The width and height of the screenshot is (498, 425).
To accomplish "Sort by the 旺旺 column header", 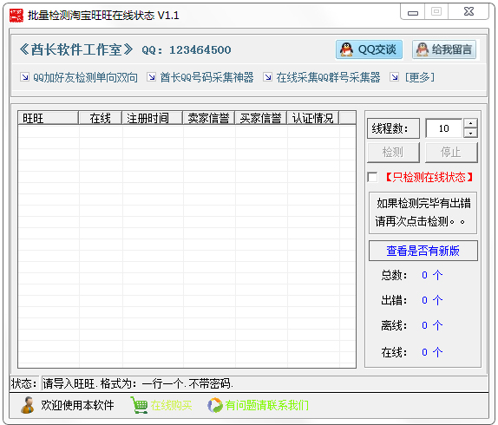I will (x=48, y=118).
